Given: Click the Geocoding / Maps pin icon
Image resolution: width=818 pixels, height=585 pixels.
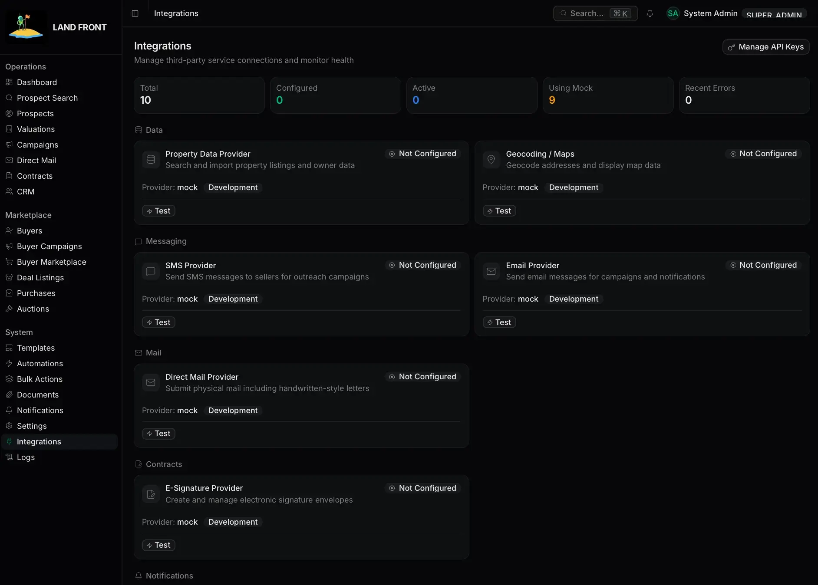Looking at the screenshot, I should click(x=491, y=160).
